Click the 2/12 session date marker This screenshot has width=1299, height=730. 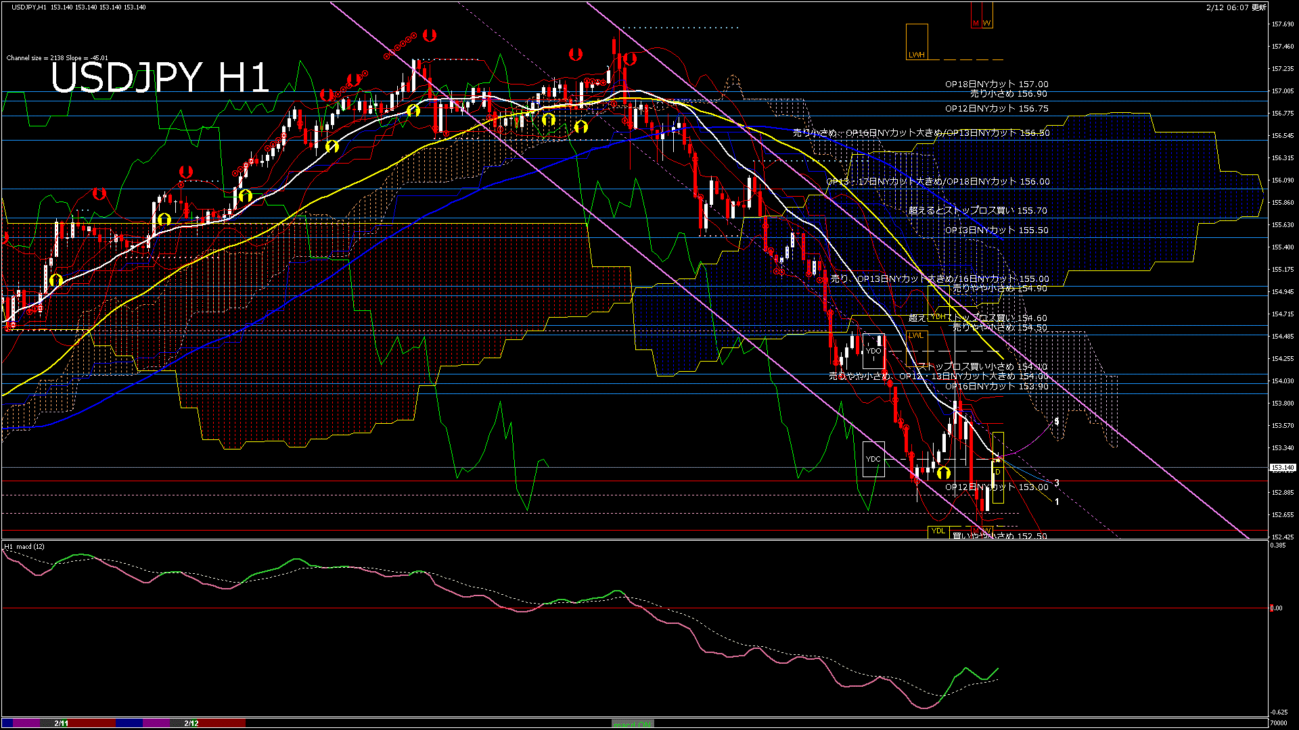coord(191,723)
